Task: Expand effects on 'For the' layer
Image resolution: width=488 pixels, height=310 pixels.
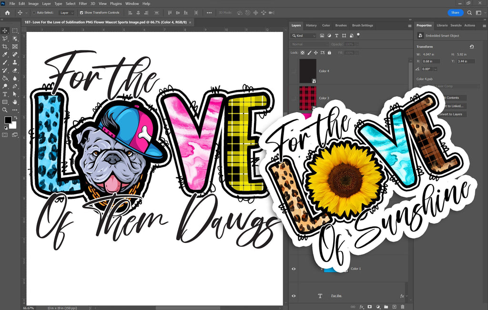Action: [x=407, y=296]
